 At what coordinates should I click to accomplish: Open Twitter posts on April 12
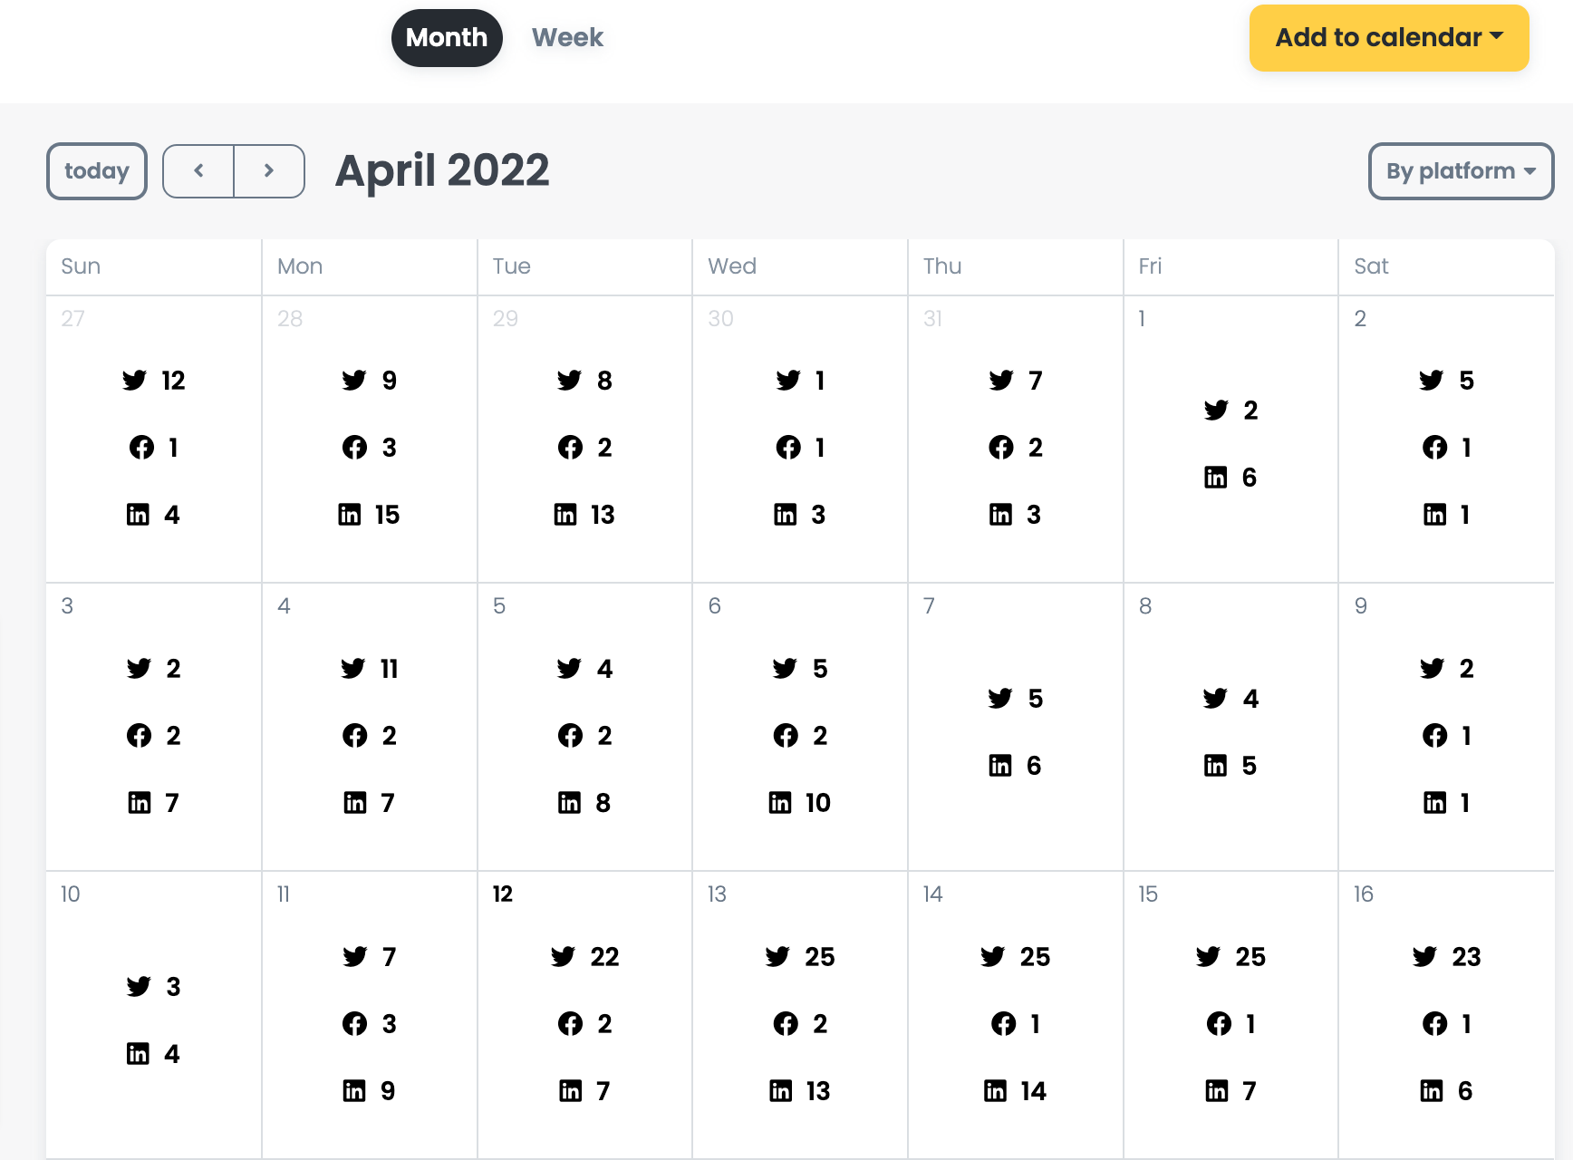(584, 957)
